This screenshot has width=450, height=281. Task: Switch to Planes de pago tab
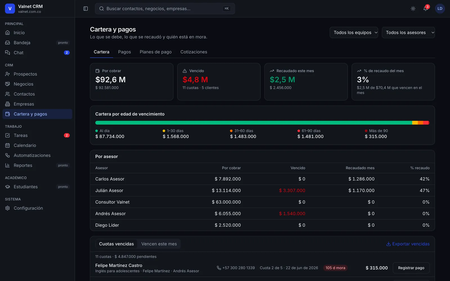(x=156, y=52)
